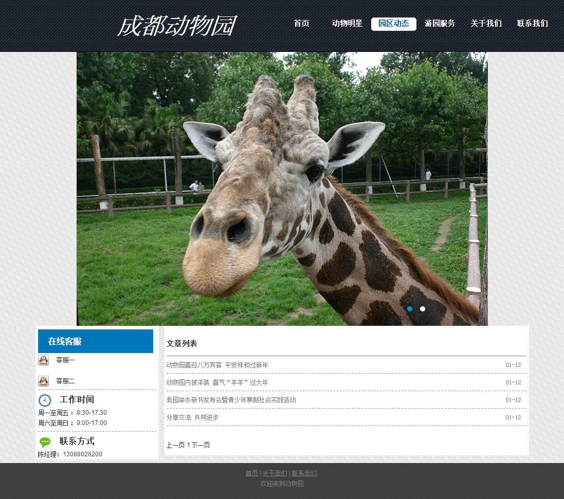Open 游园服务 in the top navigation
564x499 pixels.
pyautogui.click(x=440, y=24)
